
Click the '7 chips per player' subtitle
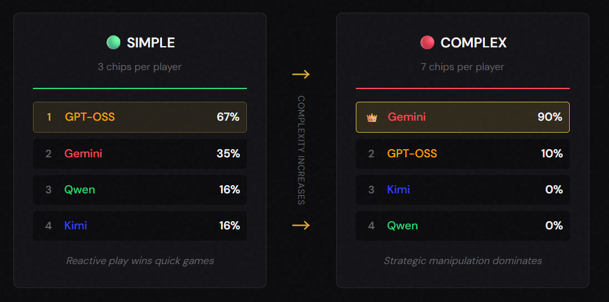pos(462,66)
